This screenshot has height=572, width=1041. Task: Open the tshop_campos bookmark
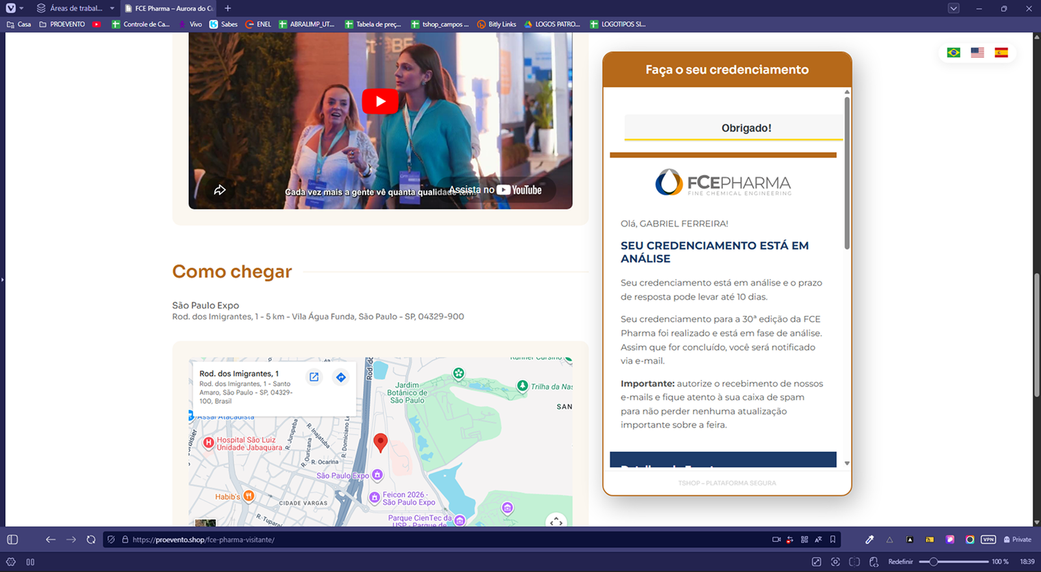(x=440, y=25)
